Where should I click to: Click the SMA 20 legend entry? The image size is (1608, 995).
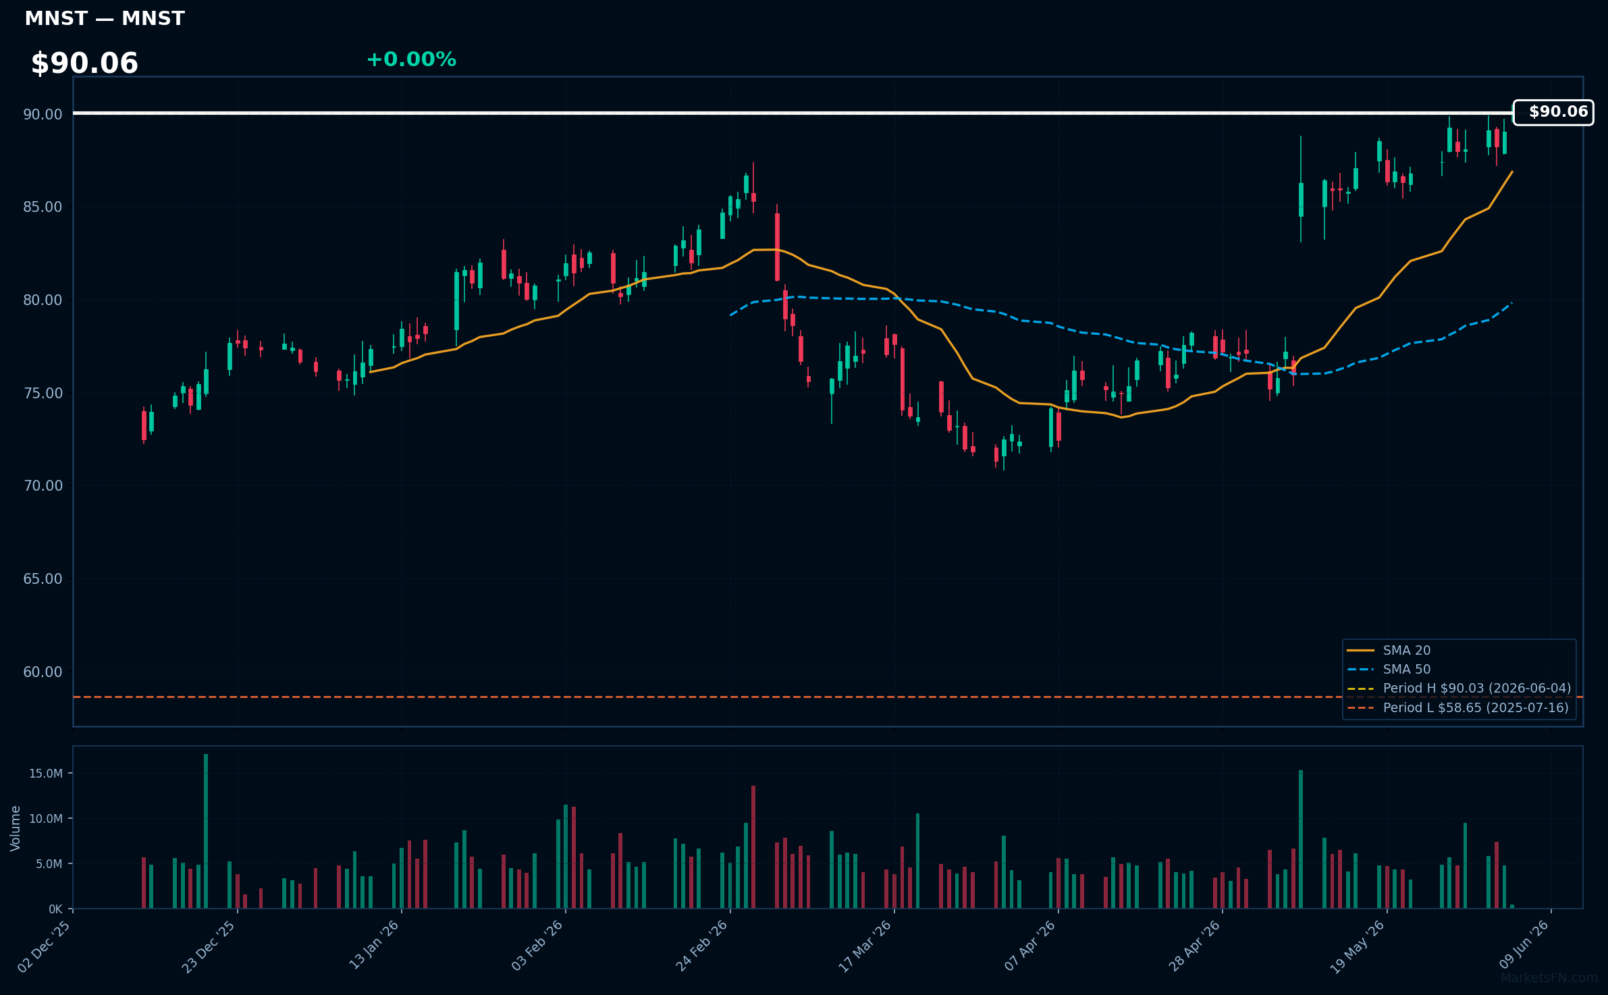point(1406,650)
